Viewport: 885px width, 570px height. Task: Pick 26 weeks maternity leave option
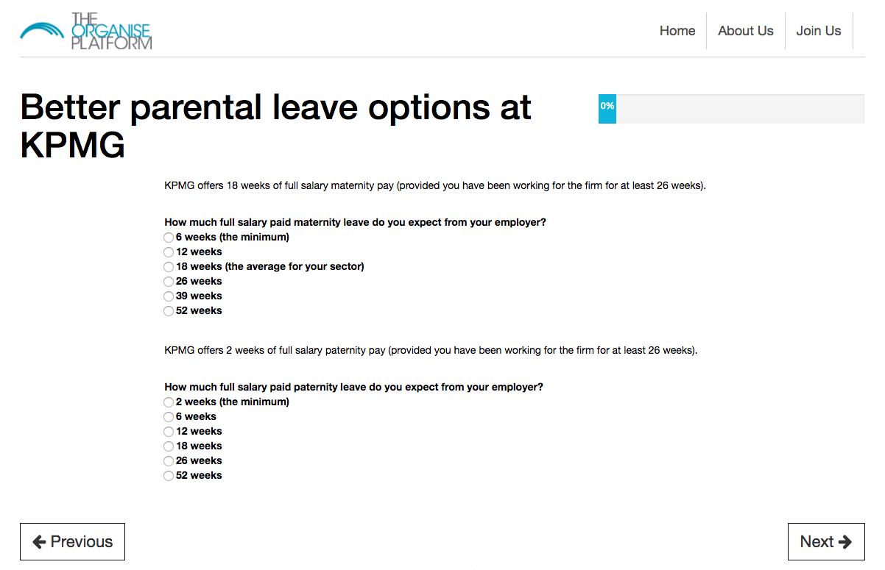click(x=169, y=282)
